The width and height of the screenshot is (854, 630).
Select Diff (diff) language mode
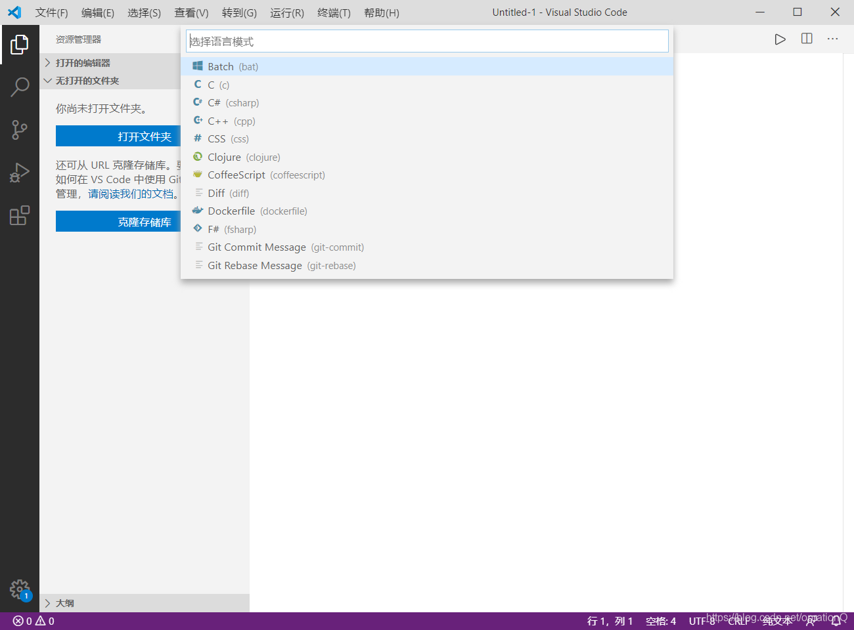click(427, 193)
